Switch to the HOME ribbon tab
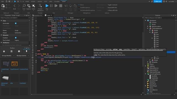Screen dimensions: 177x99 [27, 2]
